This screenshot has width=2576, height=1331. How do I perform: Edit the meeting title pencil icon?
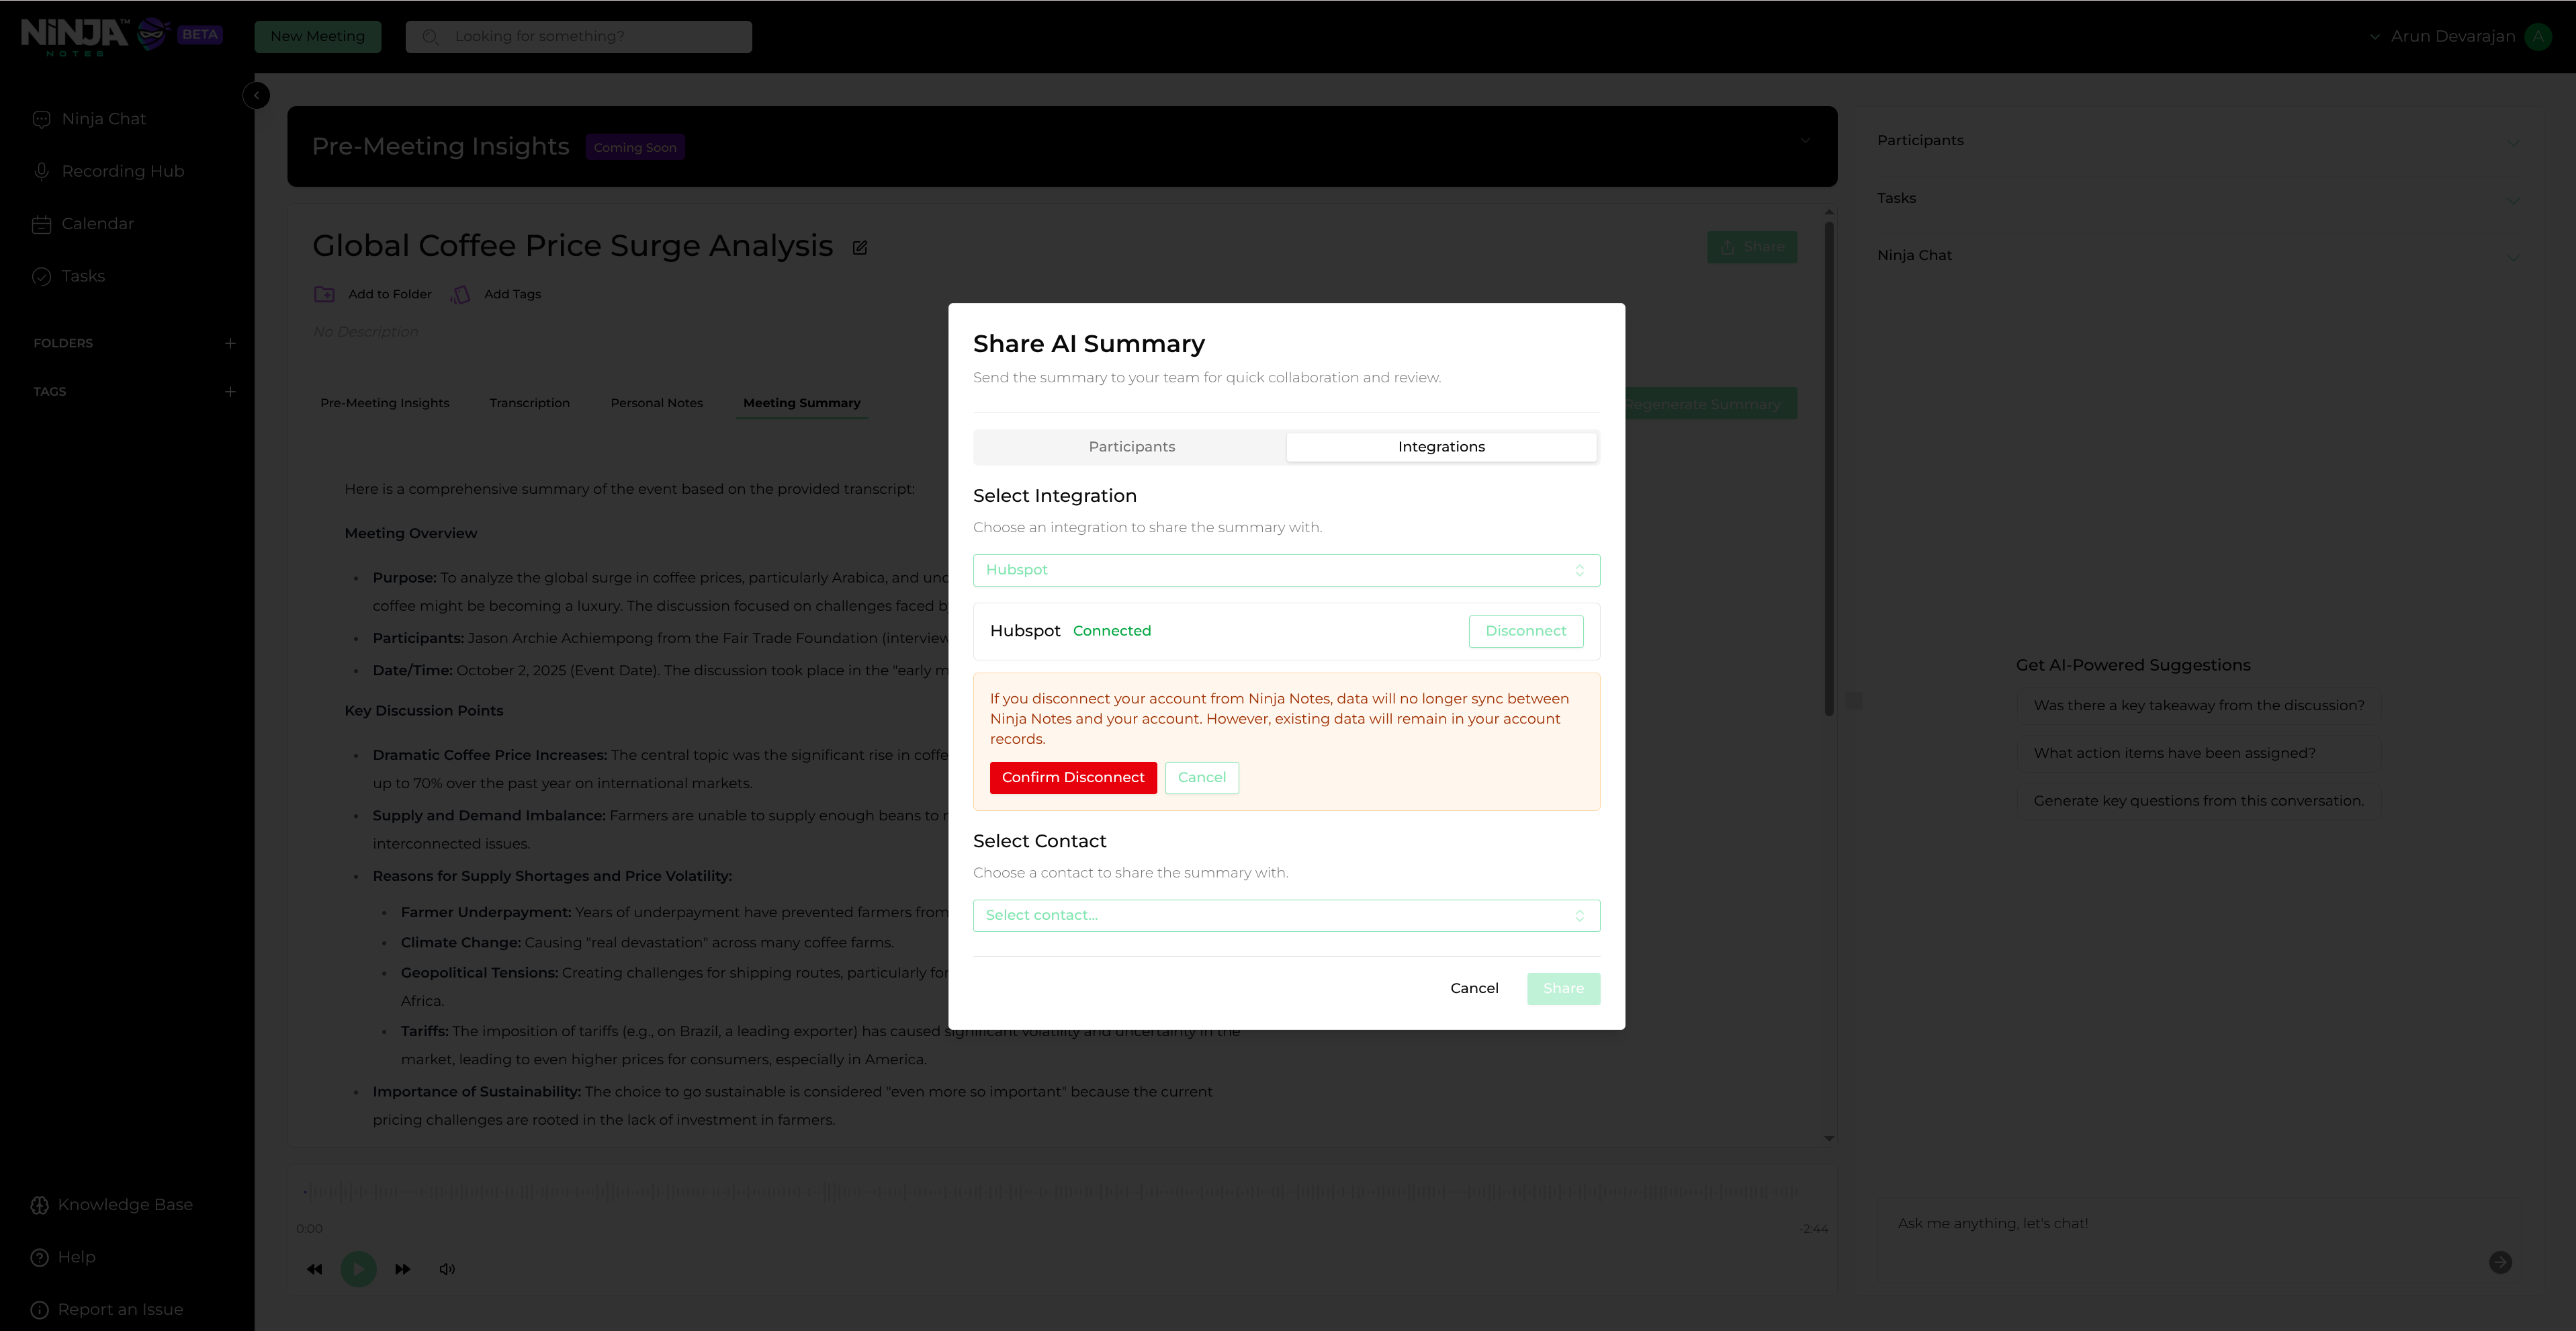point(860,247)
